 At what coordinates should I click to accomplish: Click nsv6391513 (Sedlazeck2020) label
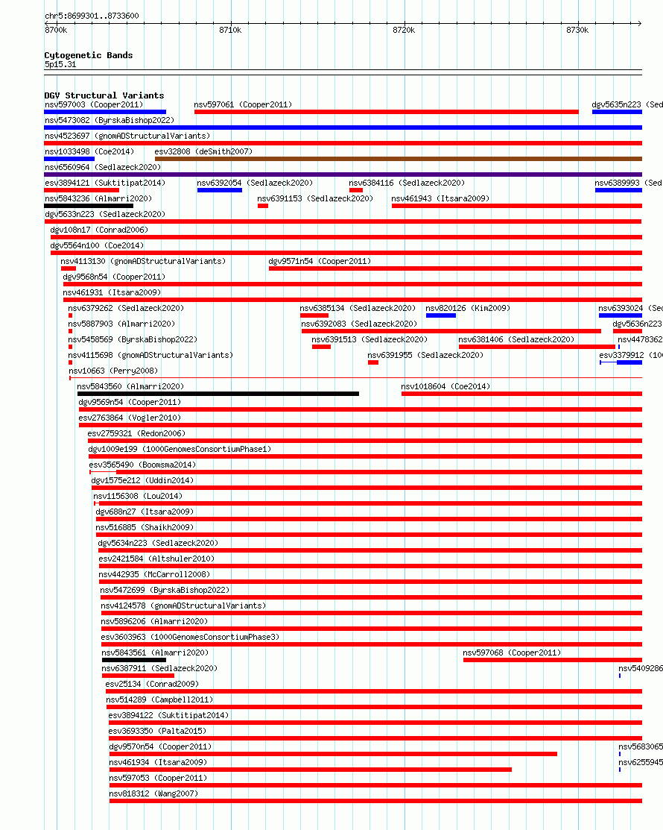click(369, 339)
